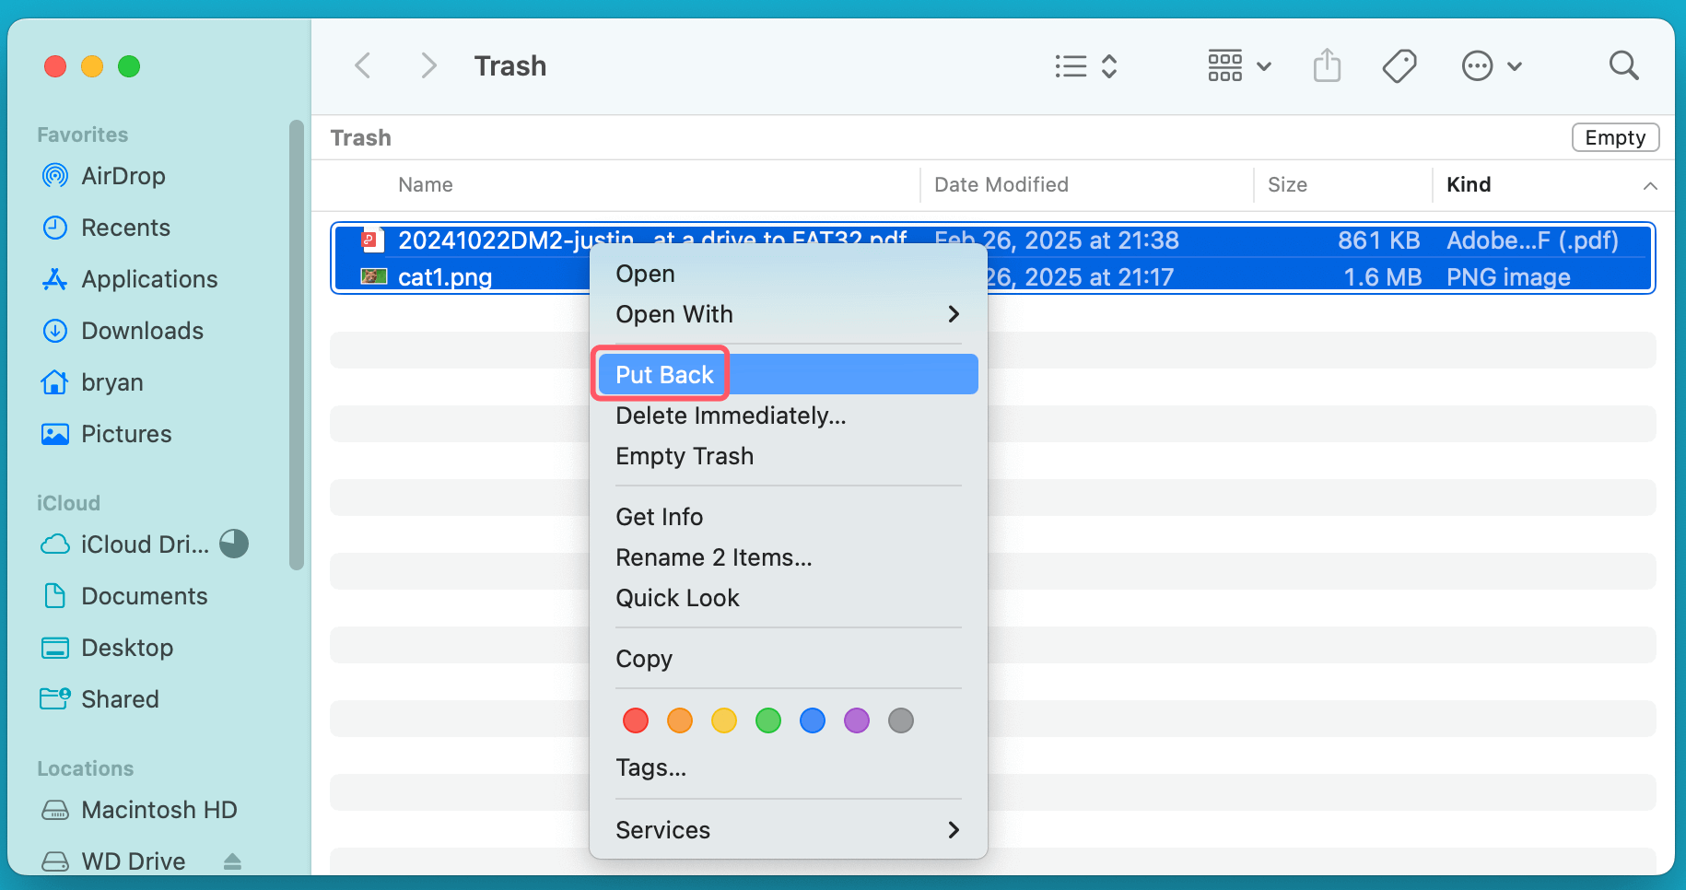Select cat1.png in the file list
The height and width of the screenshot is (890, 1686).
tap(445, 276)
